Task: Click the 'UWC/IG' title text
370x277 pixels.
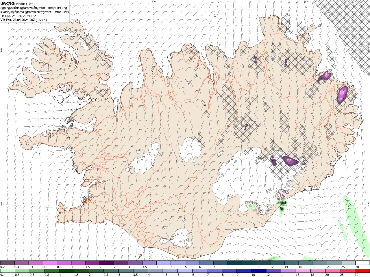Action: (x=7, y=3)
